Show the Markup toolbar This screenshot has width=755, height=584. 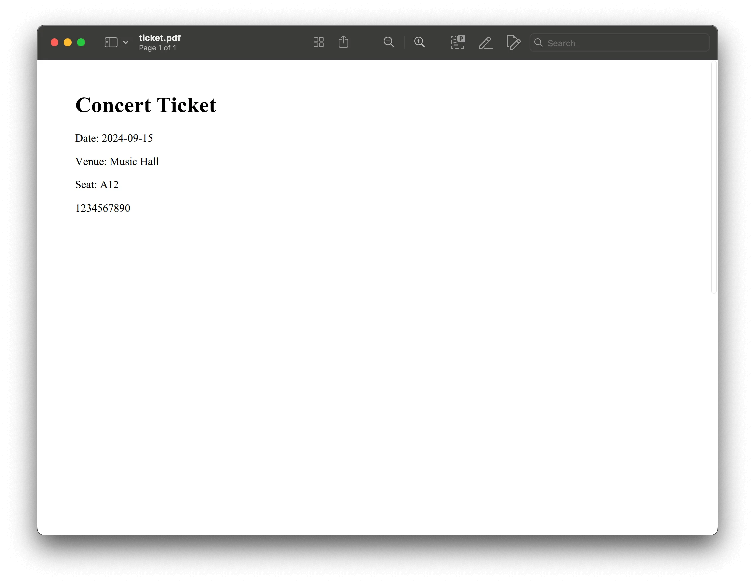click(x=485, y=43)
